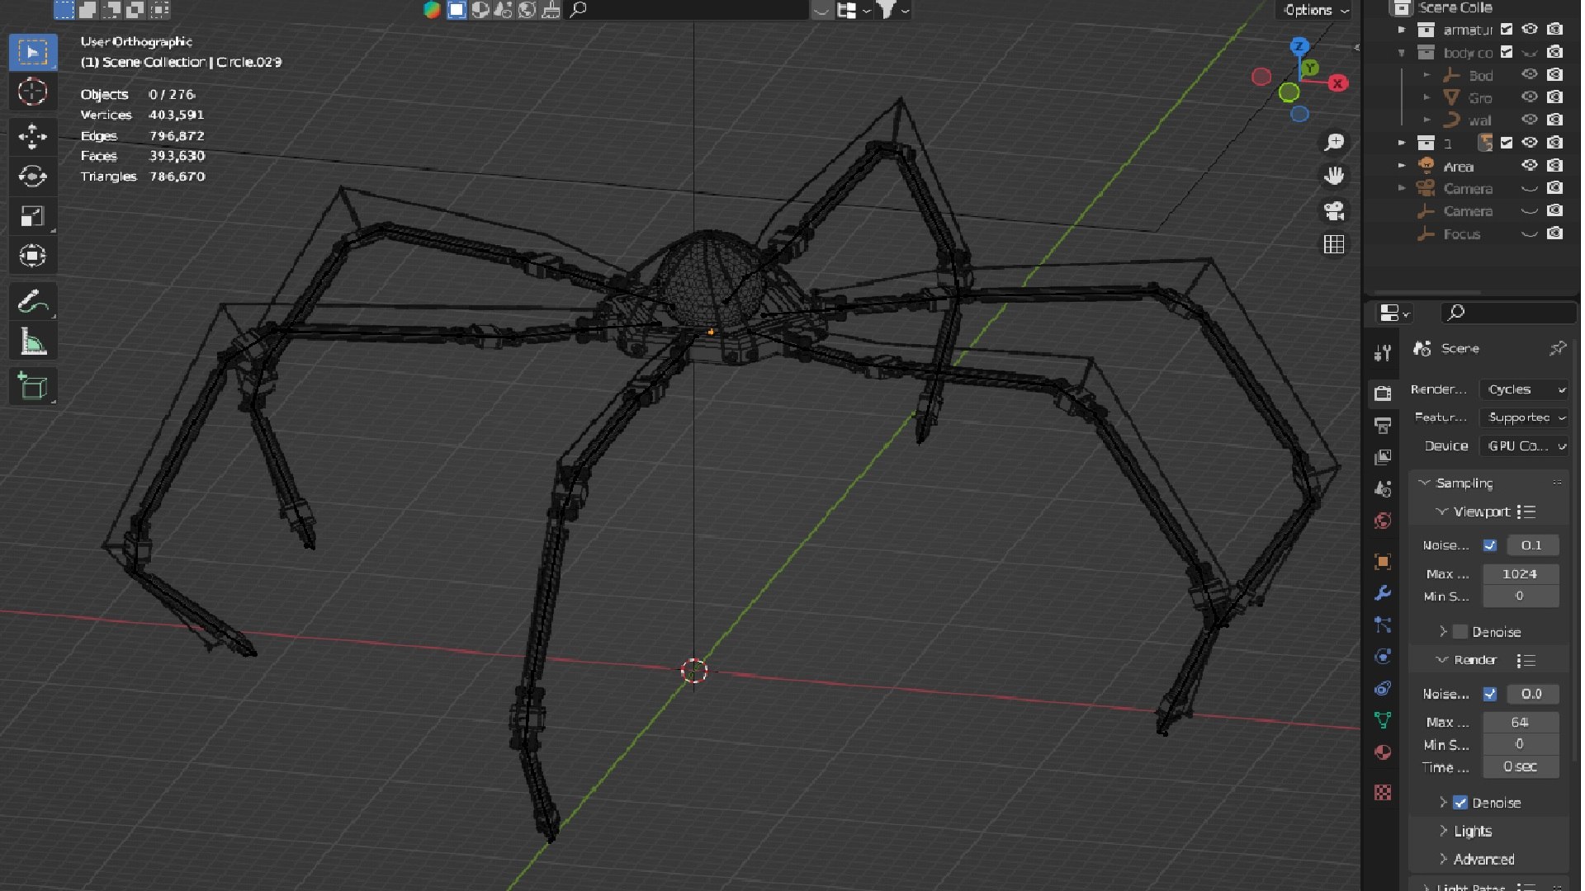
Task: Open the Device GPU Compute dropdown
Action: pos(1524,445)
